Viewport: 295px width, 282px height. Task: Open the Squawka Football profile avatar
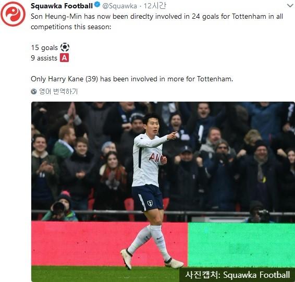point(13,14)
